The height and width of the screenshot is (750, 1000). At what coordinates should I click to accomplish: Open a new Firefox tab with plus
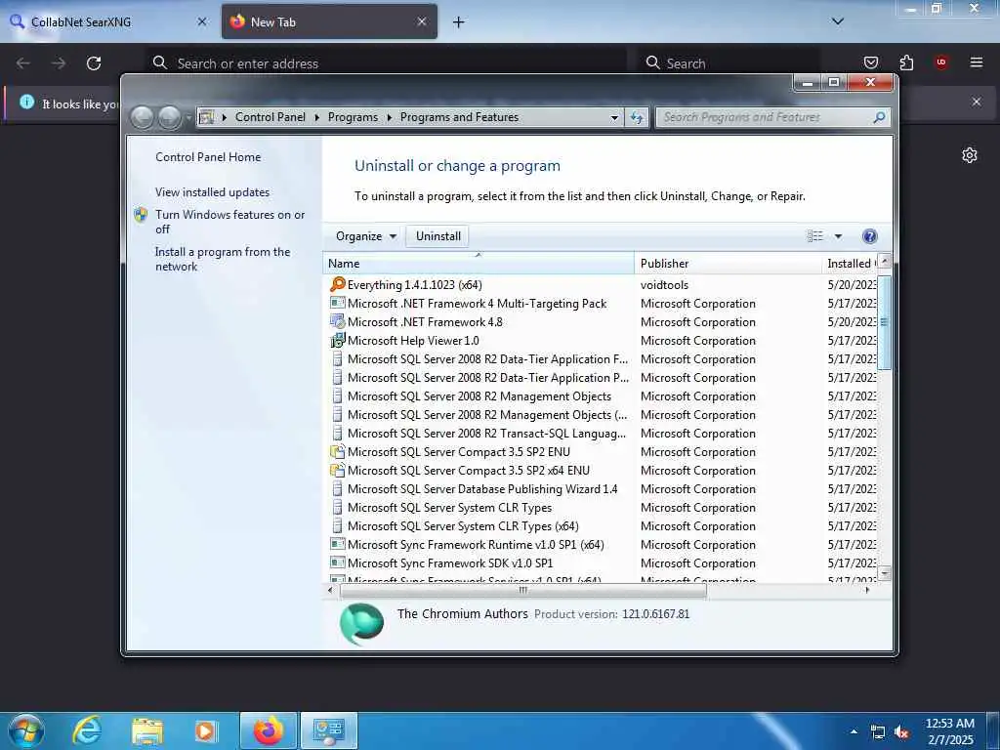coord(458,21)
